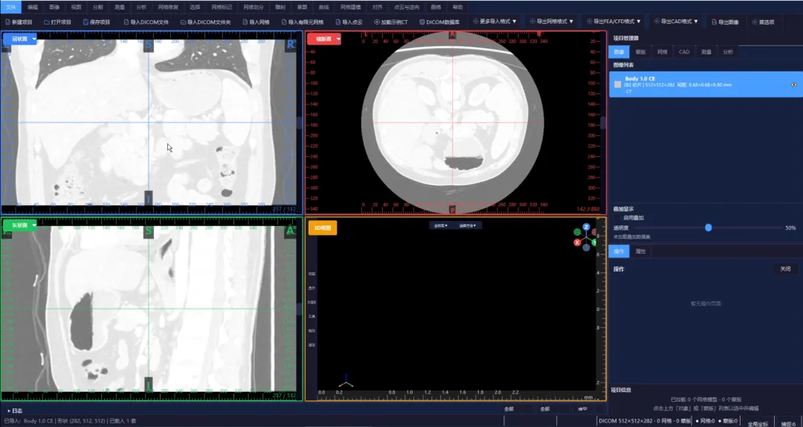Open the 测量 menu
Screen dimensions: 803x427
[x=120, y=7]
